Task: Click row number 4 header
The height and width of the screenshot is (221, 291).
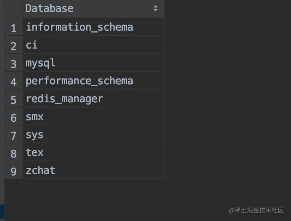Action: [x=14, y=82]
